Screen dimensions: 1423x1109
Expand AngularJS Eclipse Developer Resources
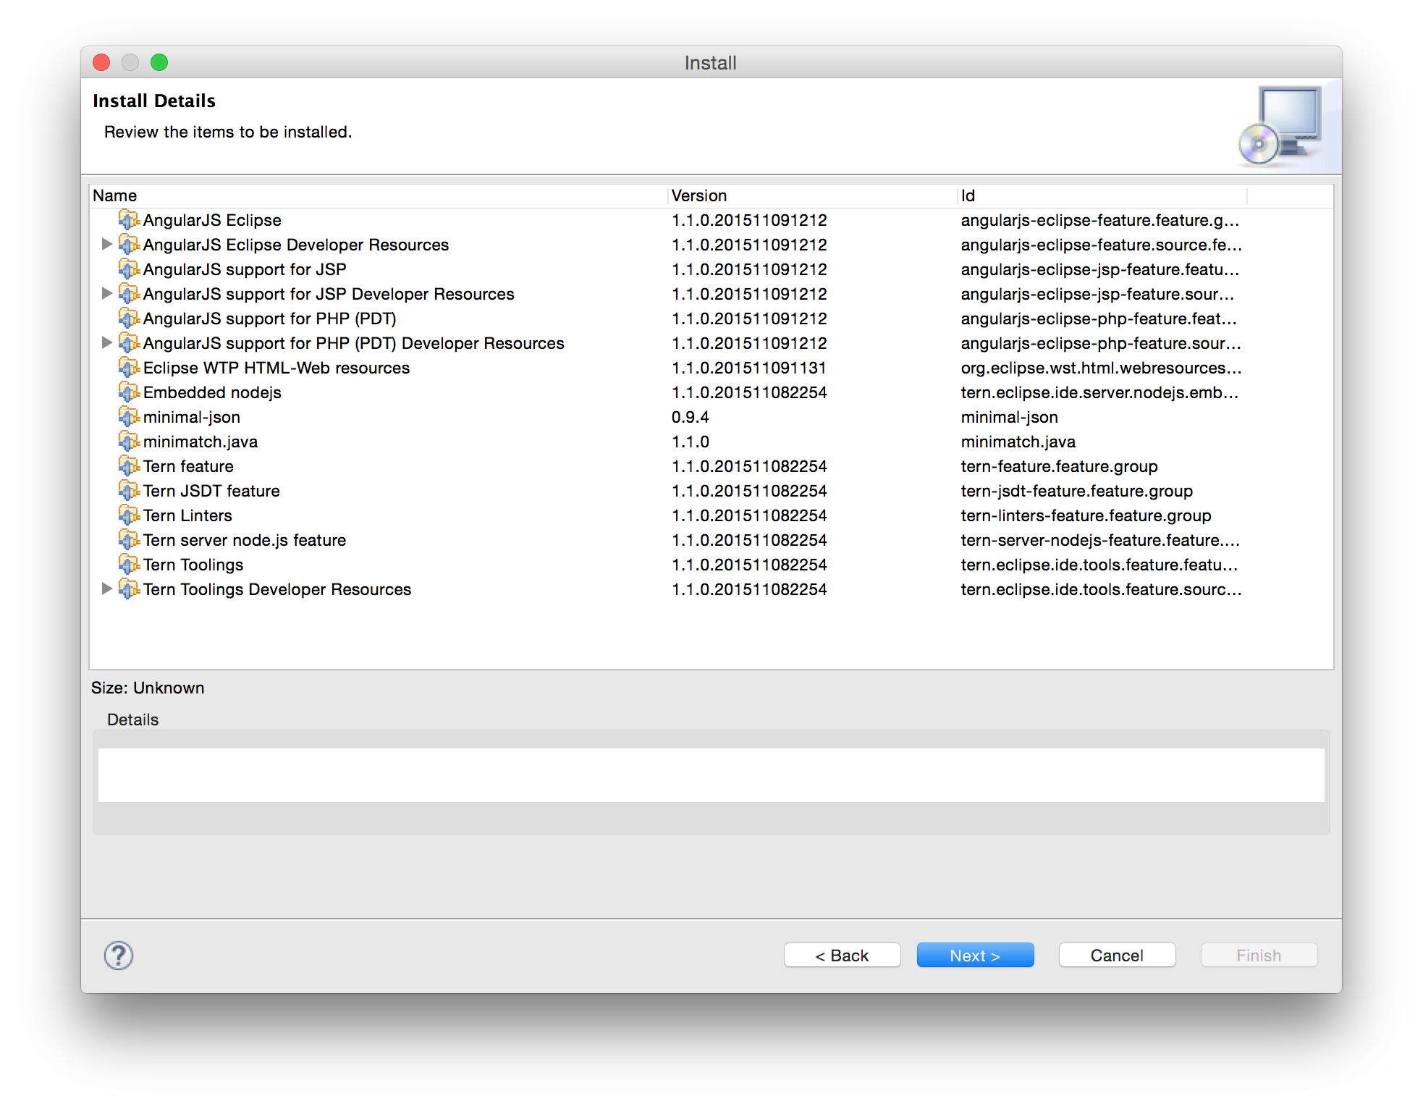[x=106, y=244]
